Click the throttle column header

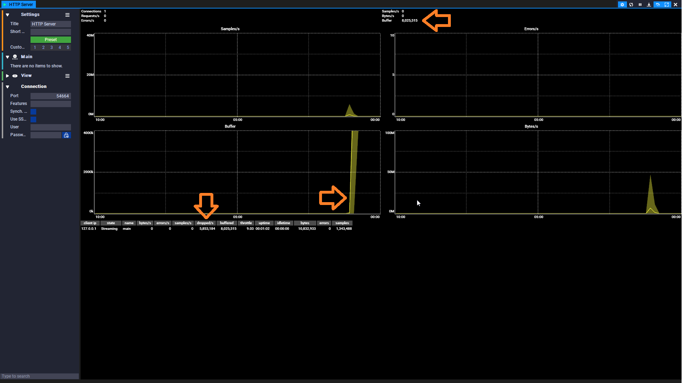[246, 223]
